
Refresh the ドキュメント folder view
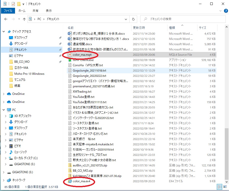(133, 19)
